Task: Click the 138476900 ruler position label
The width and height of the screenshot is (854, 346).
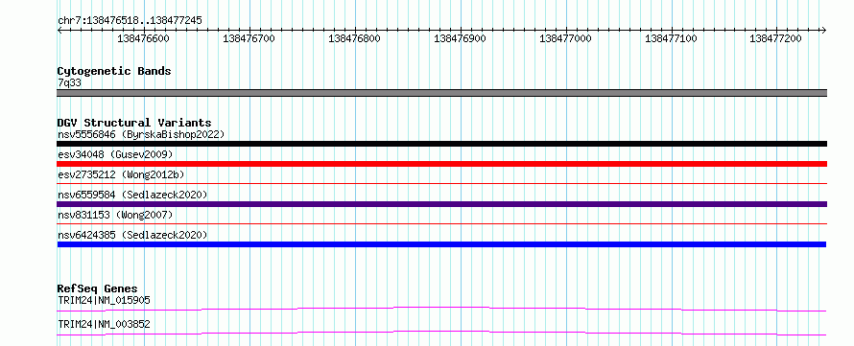Action: pyautogui.click(x=461, y=38)
